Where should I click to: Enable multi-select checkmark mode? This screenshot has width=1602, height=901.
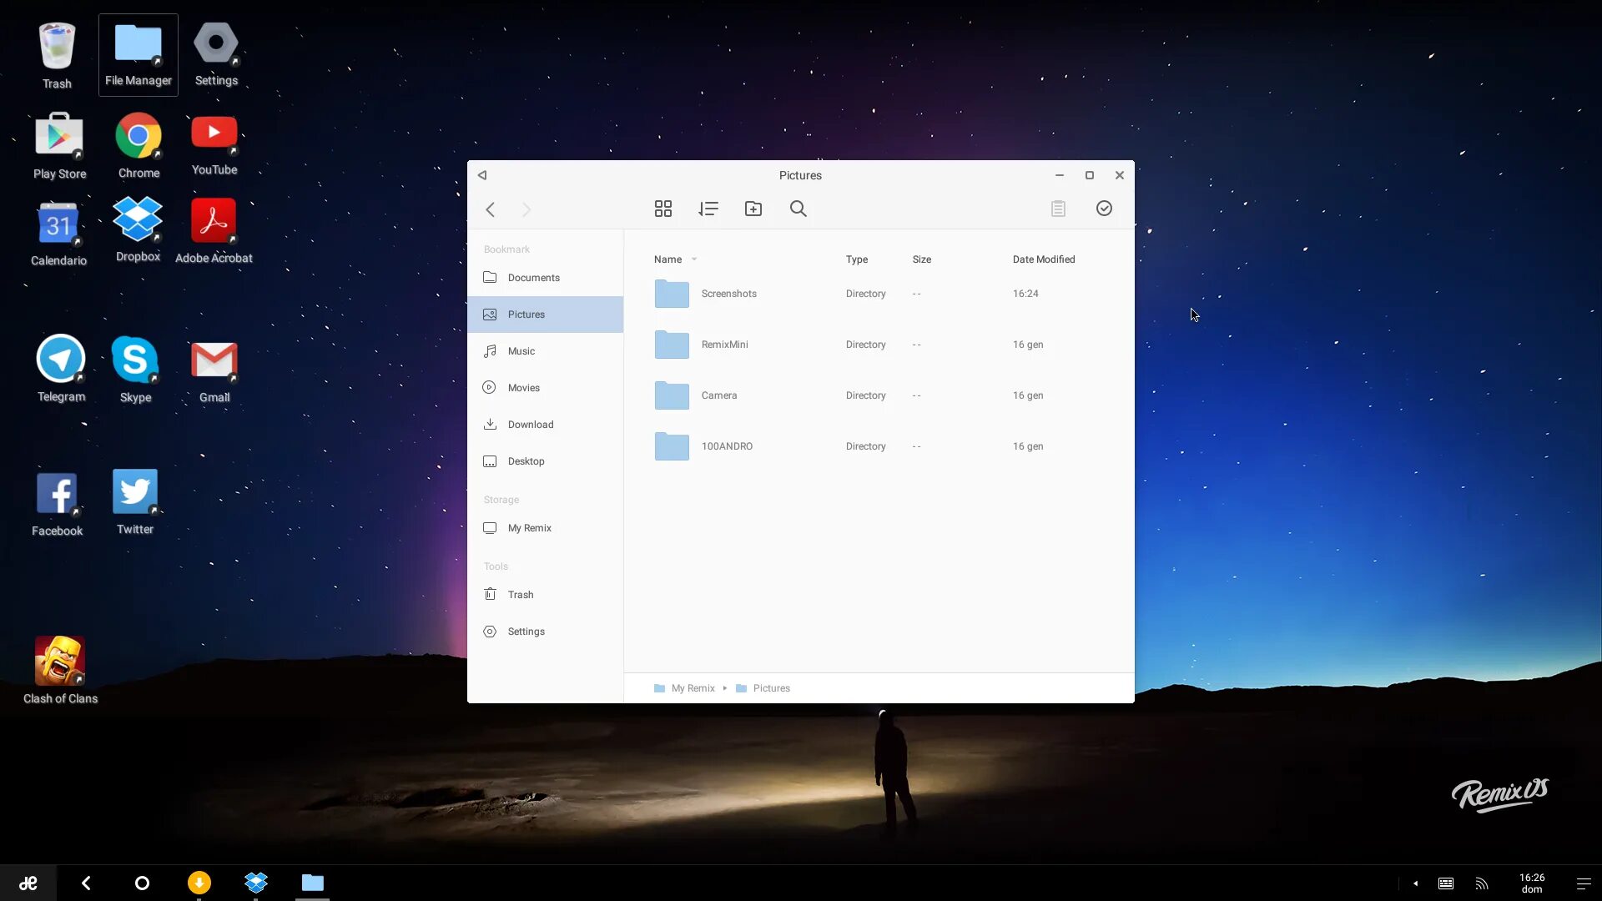pos(1104,209)
